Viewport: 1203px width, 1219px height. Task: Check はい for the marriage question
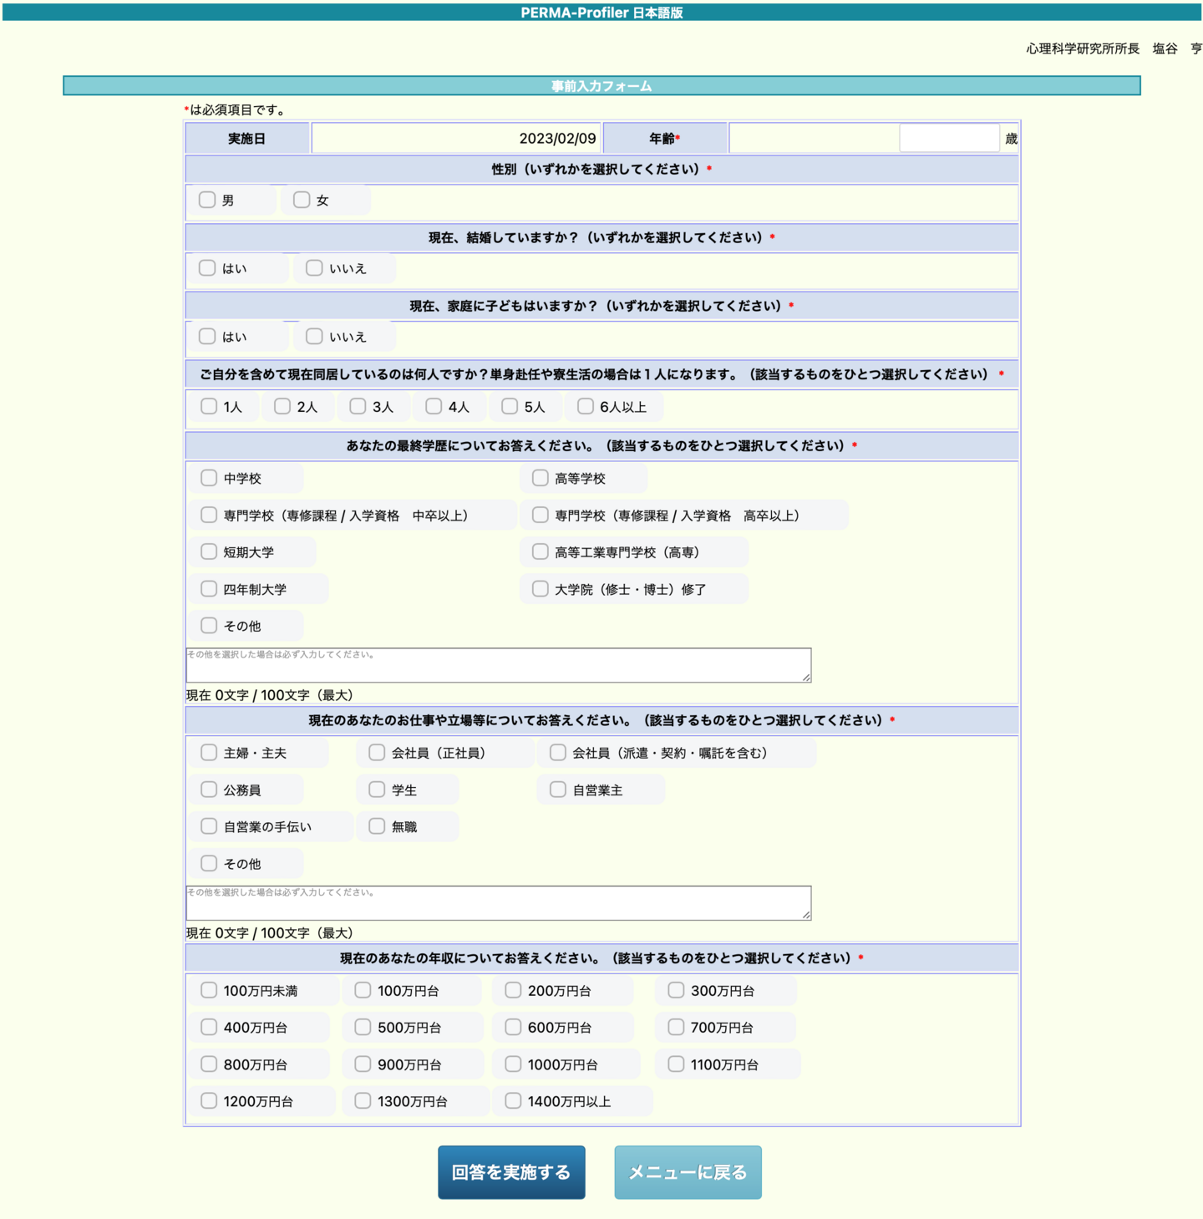click(x=207, y=268)
